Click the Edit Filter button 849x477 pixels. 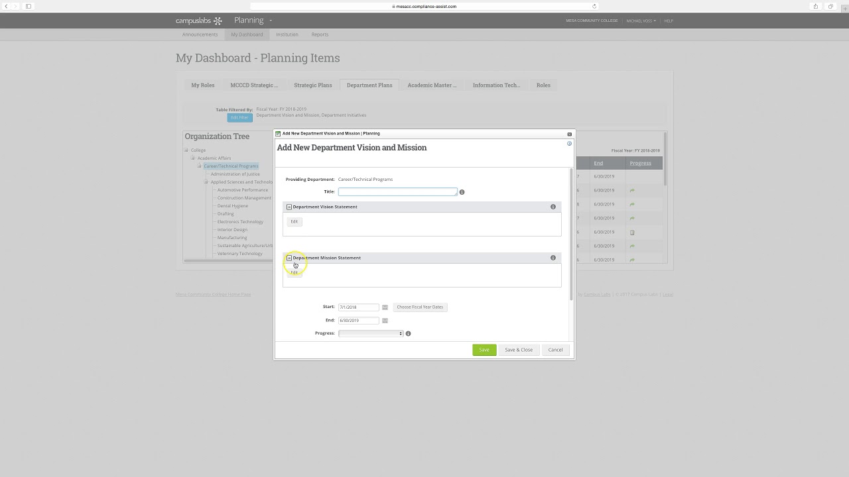point(239,118)
